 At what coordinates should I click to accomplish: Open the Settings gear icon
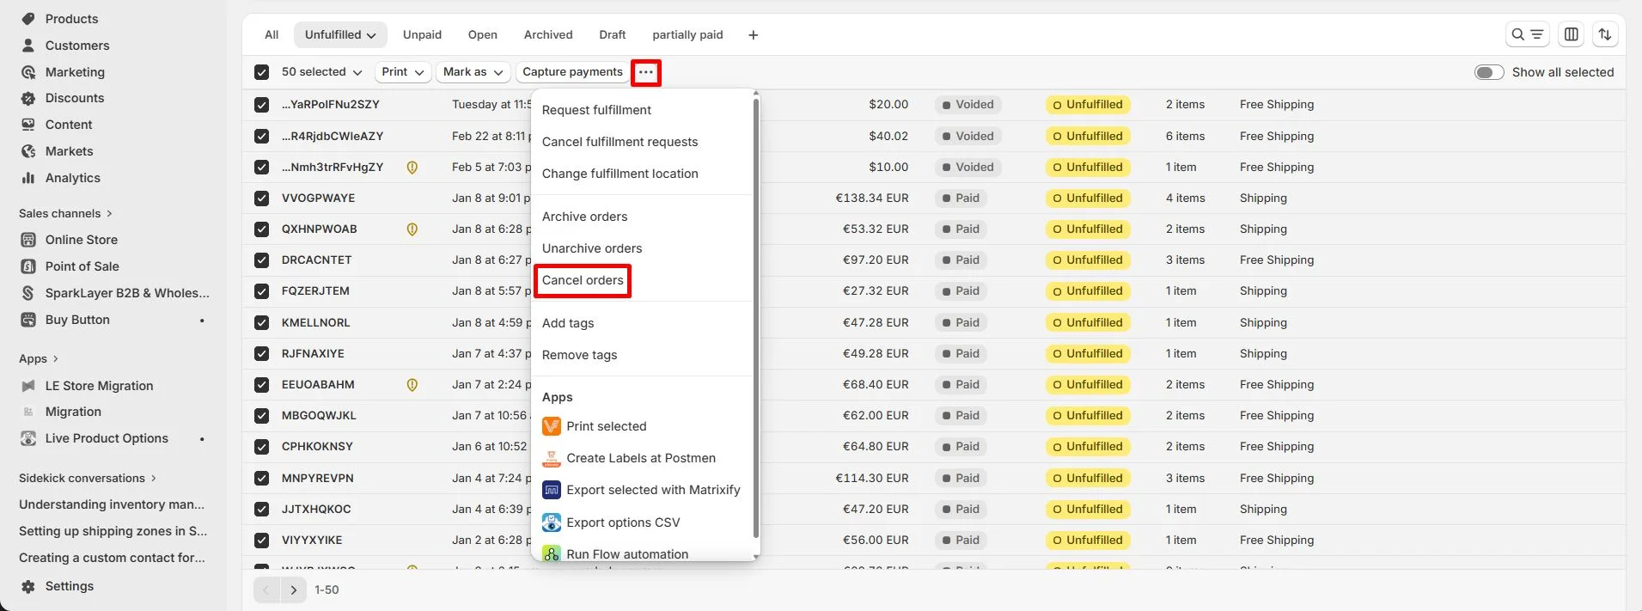click(28, 586)
